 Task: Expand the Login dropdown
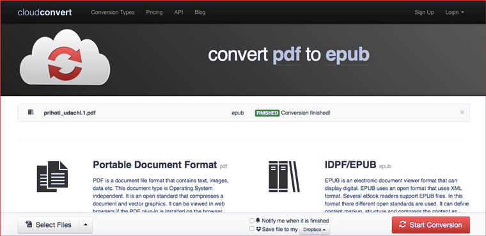(x=455, y=12)
